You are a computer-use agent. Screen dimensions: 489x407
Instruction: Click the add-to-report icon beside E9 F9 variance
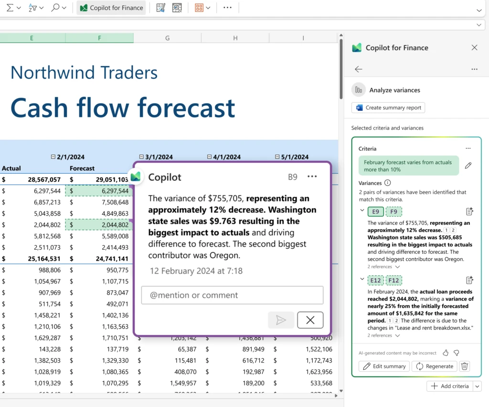pos(469,211)
